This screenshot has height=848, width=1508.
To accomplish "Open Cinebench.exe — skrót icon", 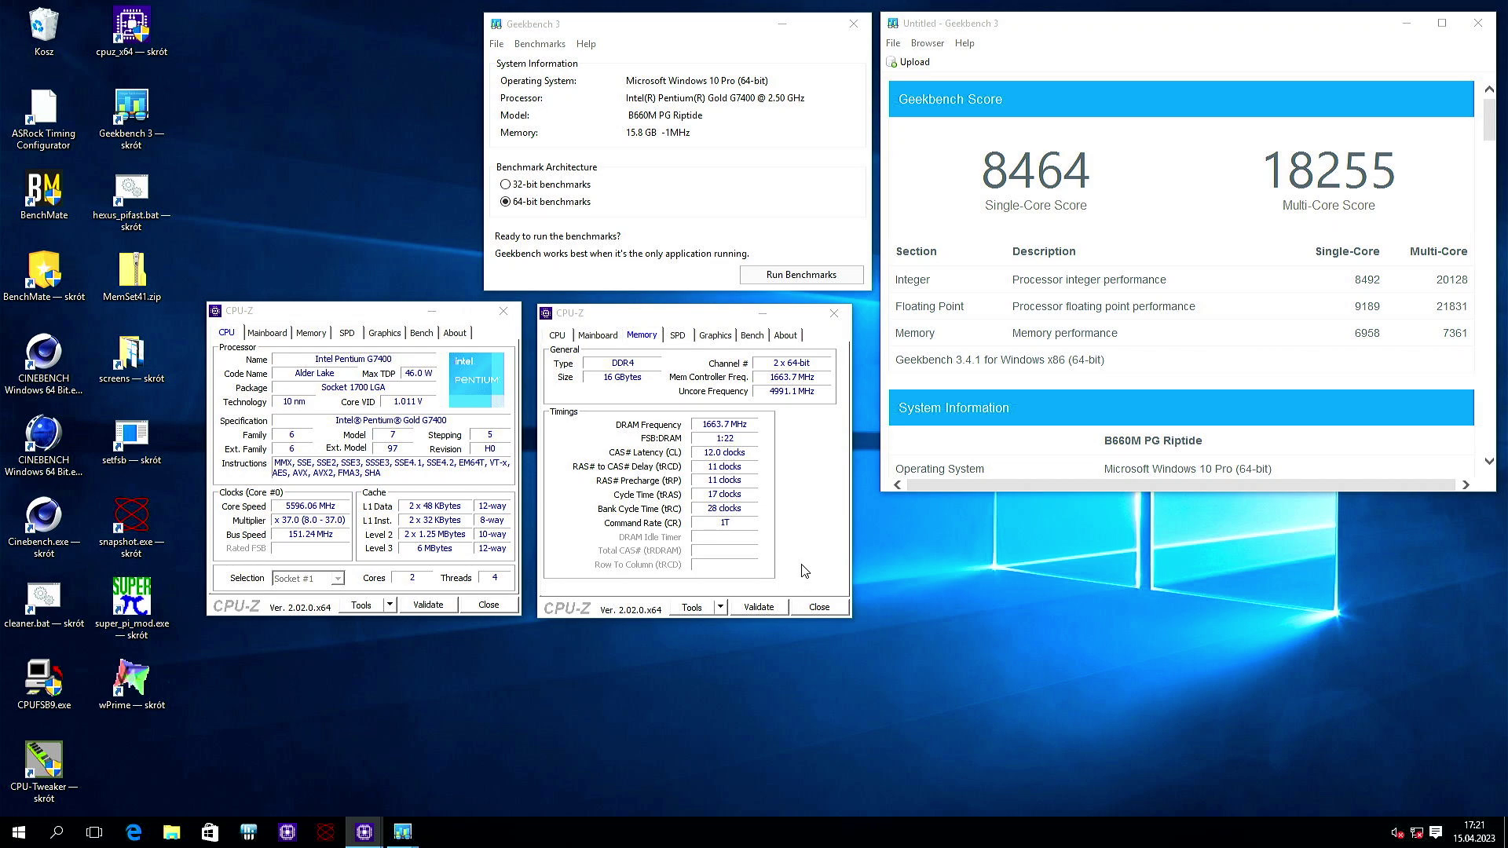I will [44, 515].
